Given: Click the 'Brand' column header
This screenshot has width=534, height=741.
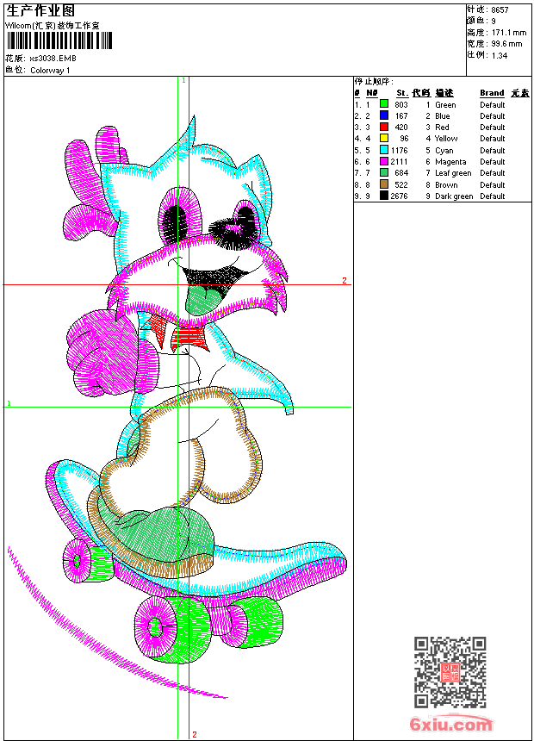Looking at the screenshot, I should click(x=492, y=93).
